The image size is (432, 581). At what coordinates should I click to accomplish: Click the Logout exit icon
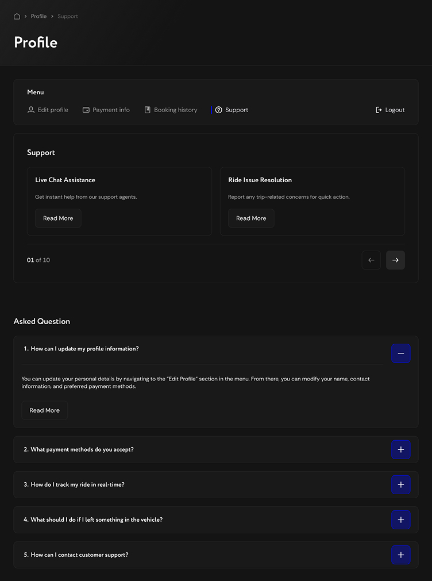[x=379, y=110]
